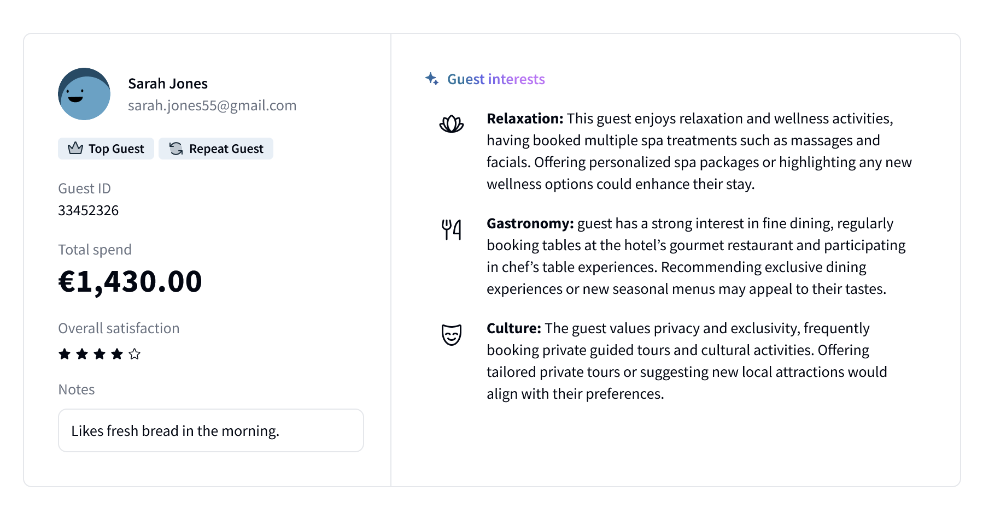Click into the Notes text field

(211, 430)
